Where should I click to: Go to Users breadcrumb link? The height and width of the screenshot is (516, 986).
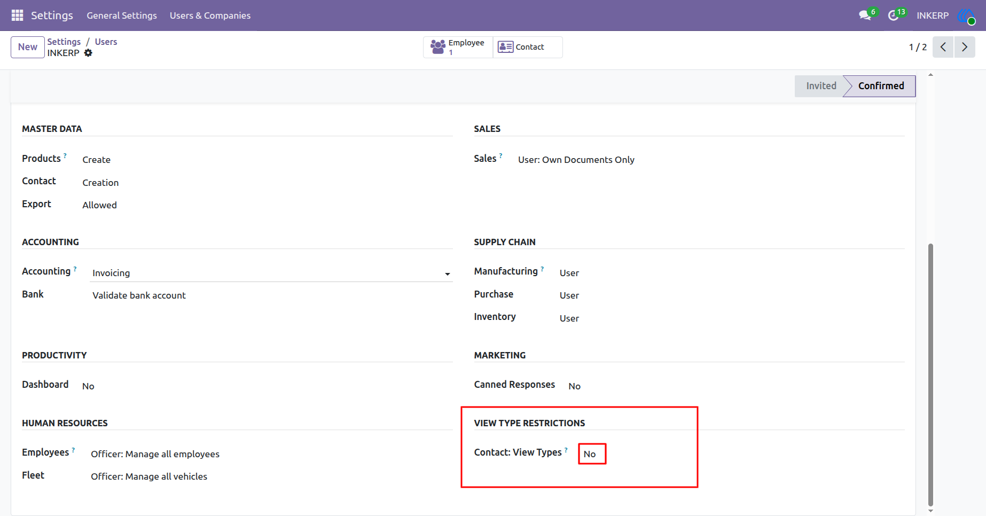click(106, 42)
